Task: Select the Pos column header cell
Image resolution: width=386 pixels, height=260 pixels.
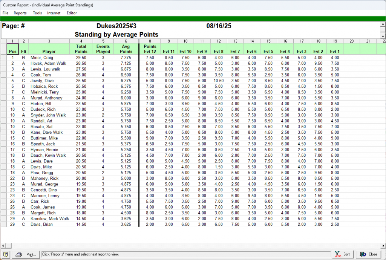Action: point(12,49)
